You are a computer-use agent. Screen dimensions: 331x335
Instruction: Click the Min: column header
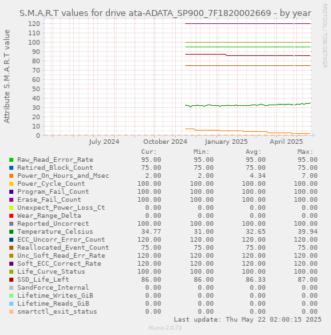click(x=202, y=152)
